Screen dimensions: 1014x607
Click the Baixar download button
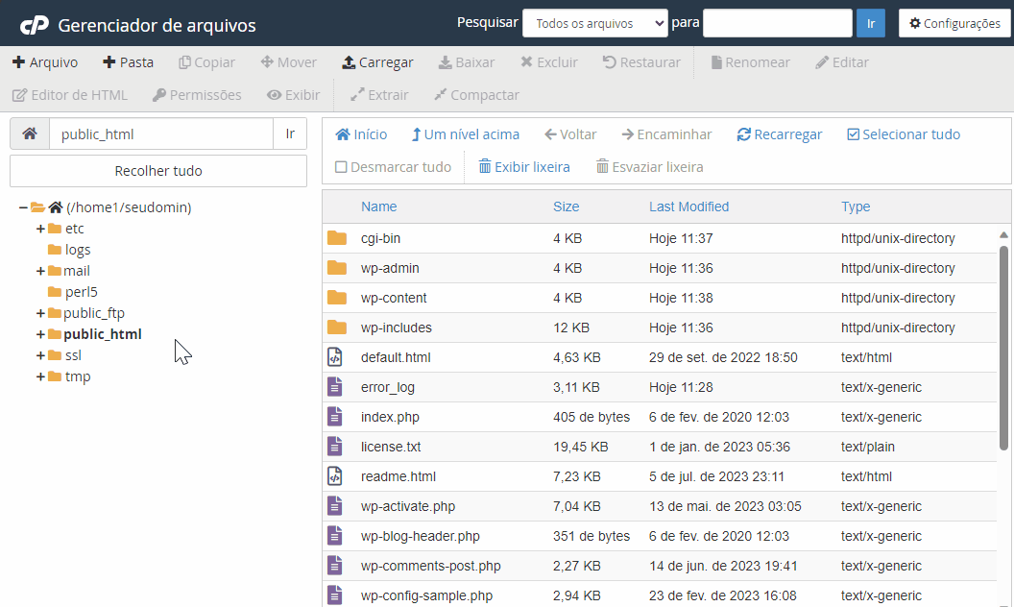coord(467,62)
